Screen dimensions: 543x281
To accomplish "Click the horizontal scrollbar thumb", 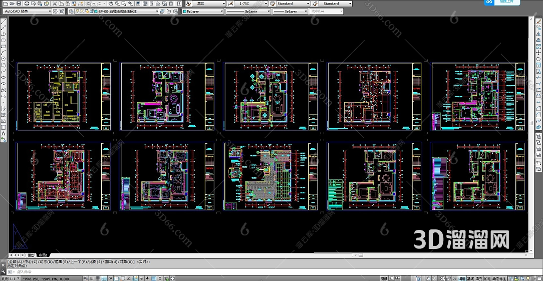I will pyautogui.click(x=361, y=255).
